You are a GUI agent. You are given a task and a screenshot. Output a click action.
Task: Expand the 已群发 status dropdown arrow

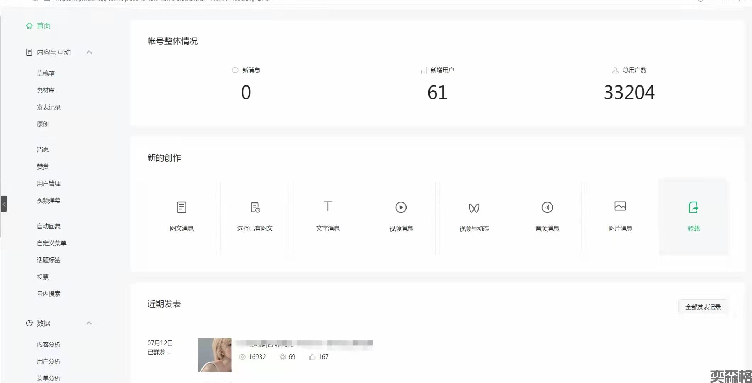(169, 353)
